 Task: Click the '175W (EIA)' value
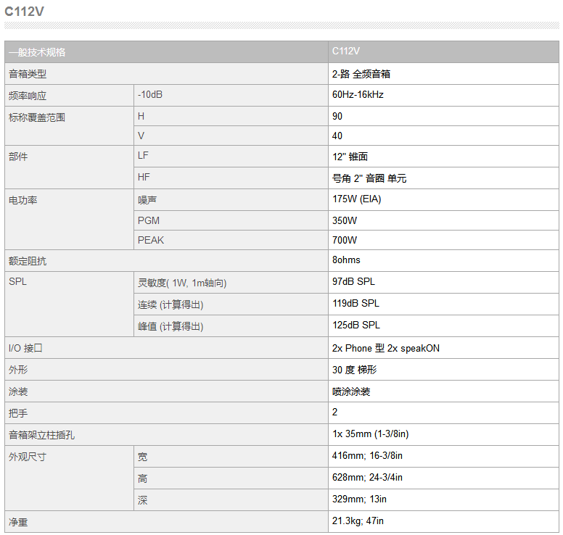point(357,199)
